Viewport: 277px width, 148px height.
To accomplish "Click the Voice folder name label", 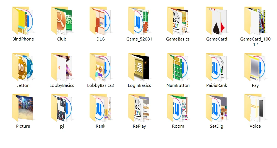I will [x=255, y=126].
